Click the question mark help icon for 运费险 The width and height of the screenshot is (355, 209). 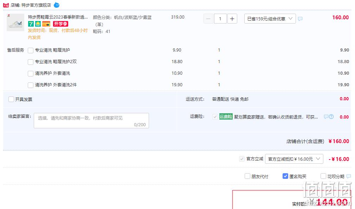[331, 117]
